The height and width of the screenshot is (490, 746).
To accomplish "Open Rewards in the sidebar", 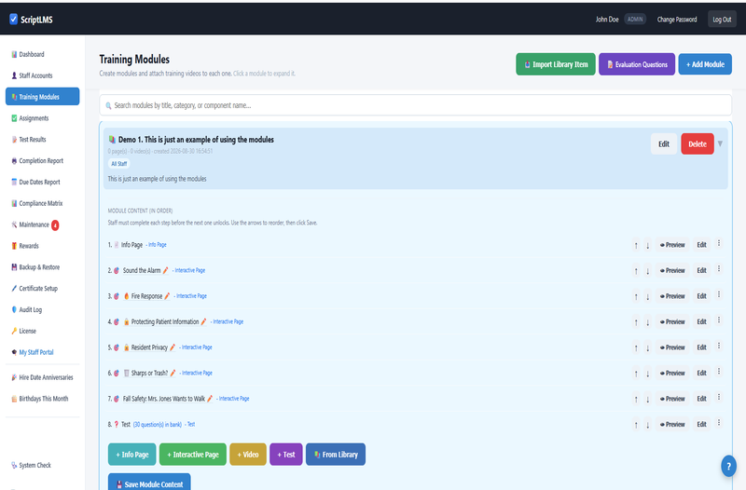I will pos(42,246).
